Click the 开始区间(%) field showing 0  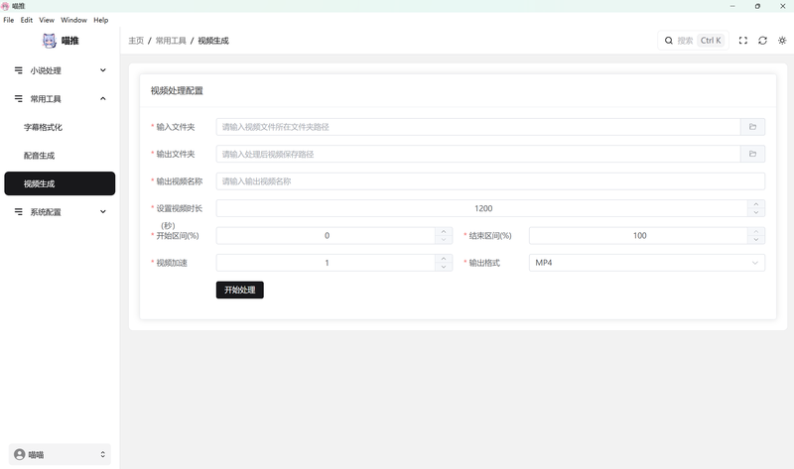coord(327,236)
